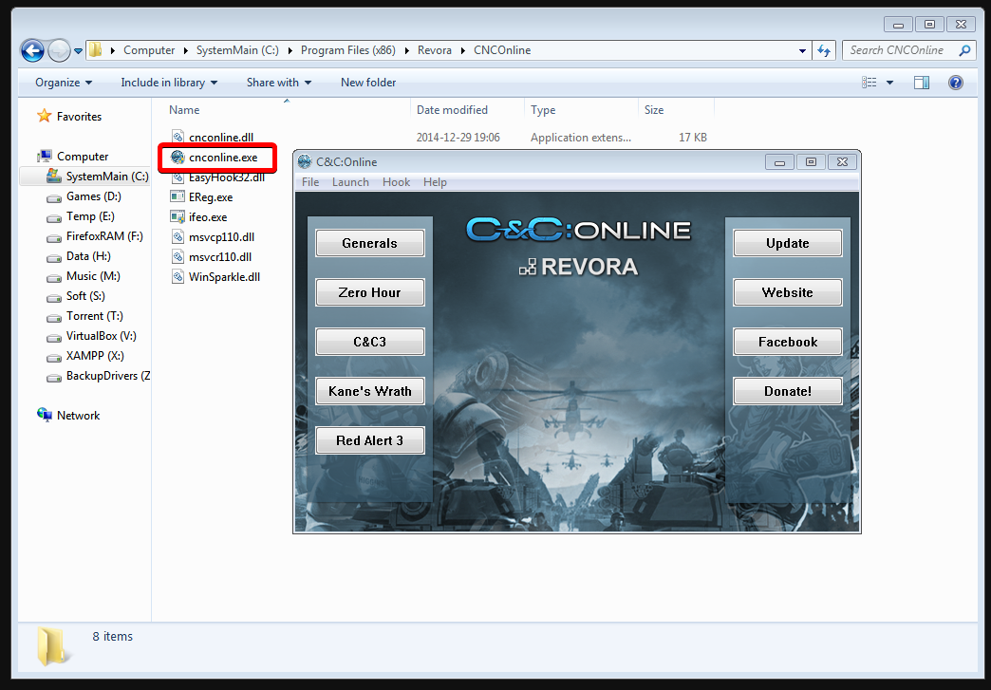Open Include in library dropdown
Screen dimensions: 991x690
(169, 83)
